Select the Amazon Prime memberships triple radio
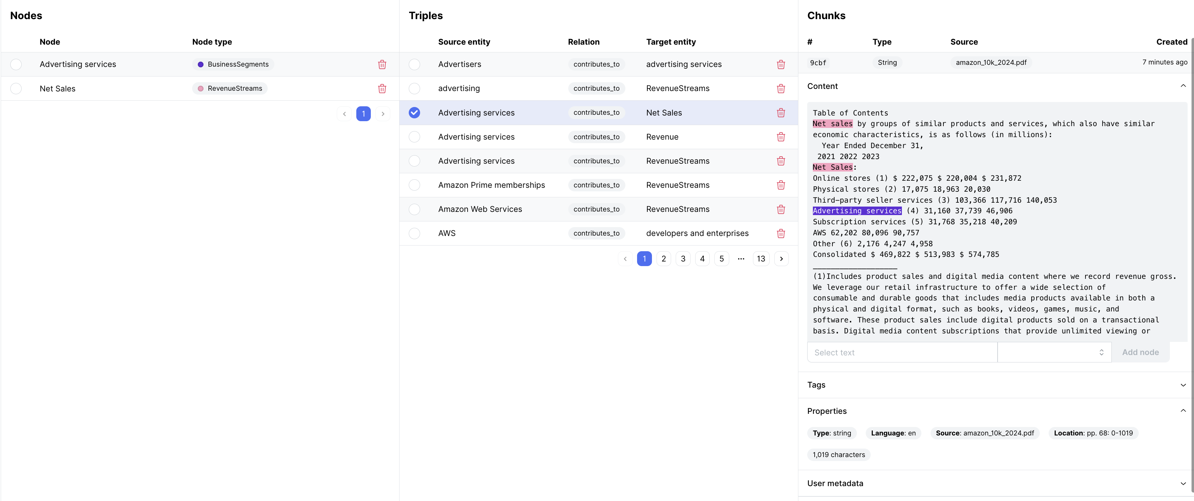This screenshot has width=1194, height=501. point(414,185)
